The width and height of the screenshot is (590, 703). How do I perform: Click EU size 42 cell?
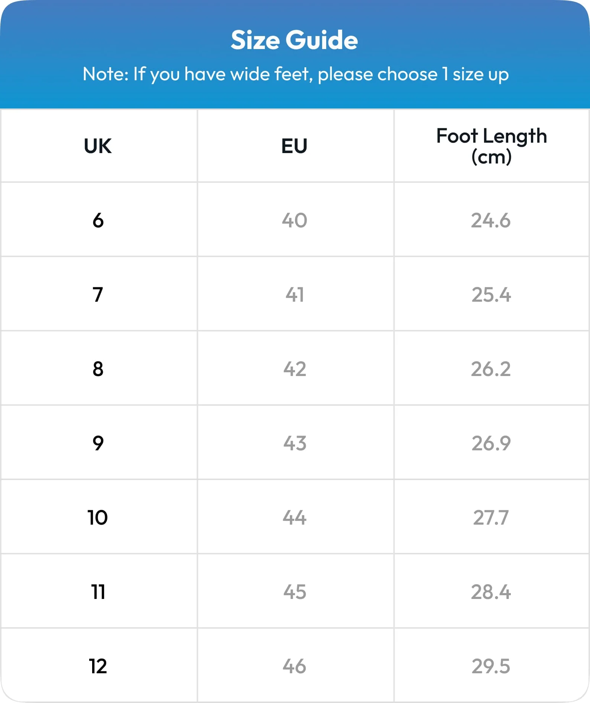click(x=295, y=369)
